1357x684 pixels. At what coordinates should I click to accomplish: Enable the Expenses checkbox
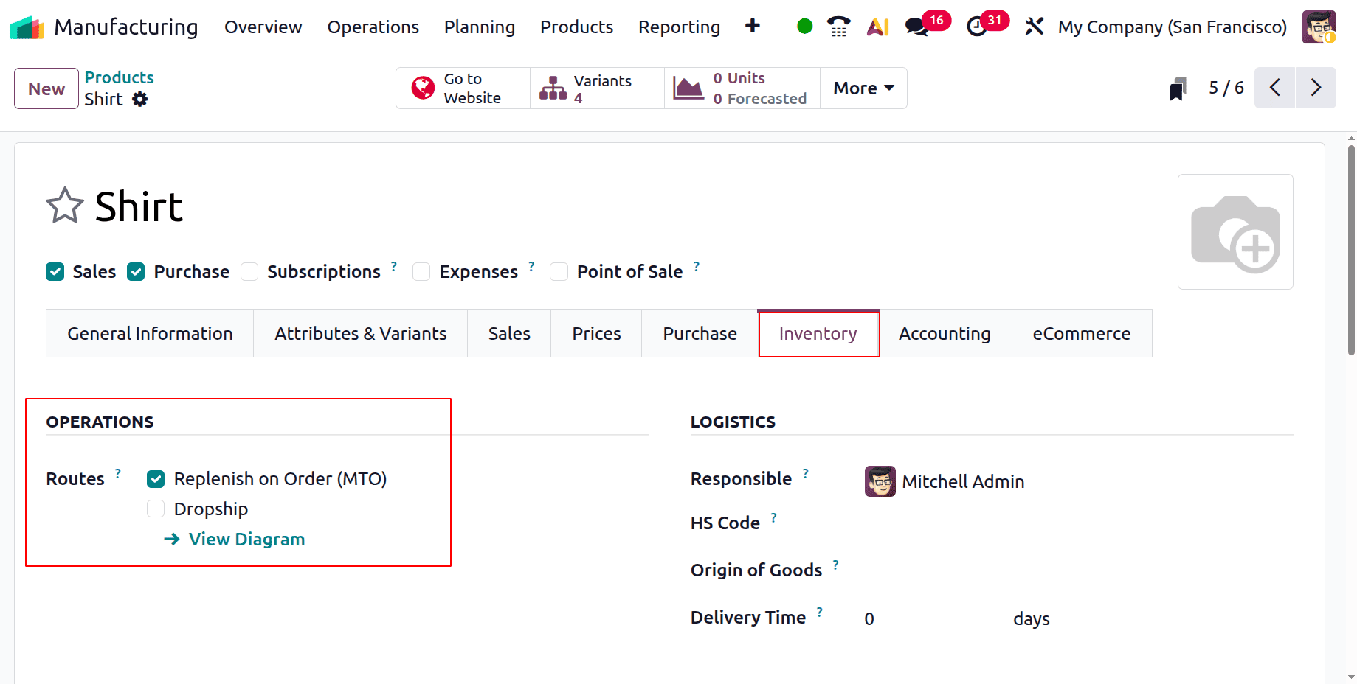tap(421, 272)
